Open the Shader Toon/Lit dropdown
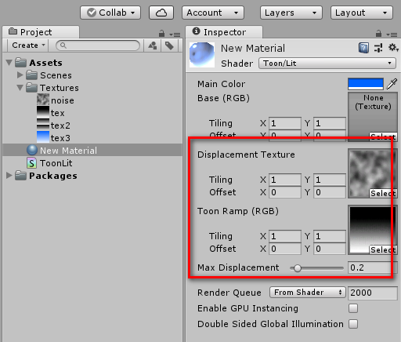This screenshot has height=342, width=401. [x=327, y=64]
